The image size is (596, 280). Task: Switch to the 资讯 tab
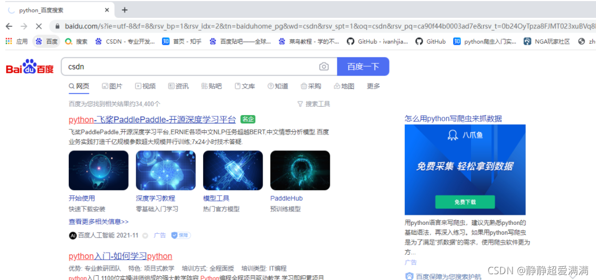pos(178,86)
